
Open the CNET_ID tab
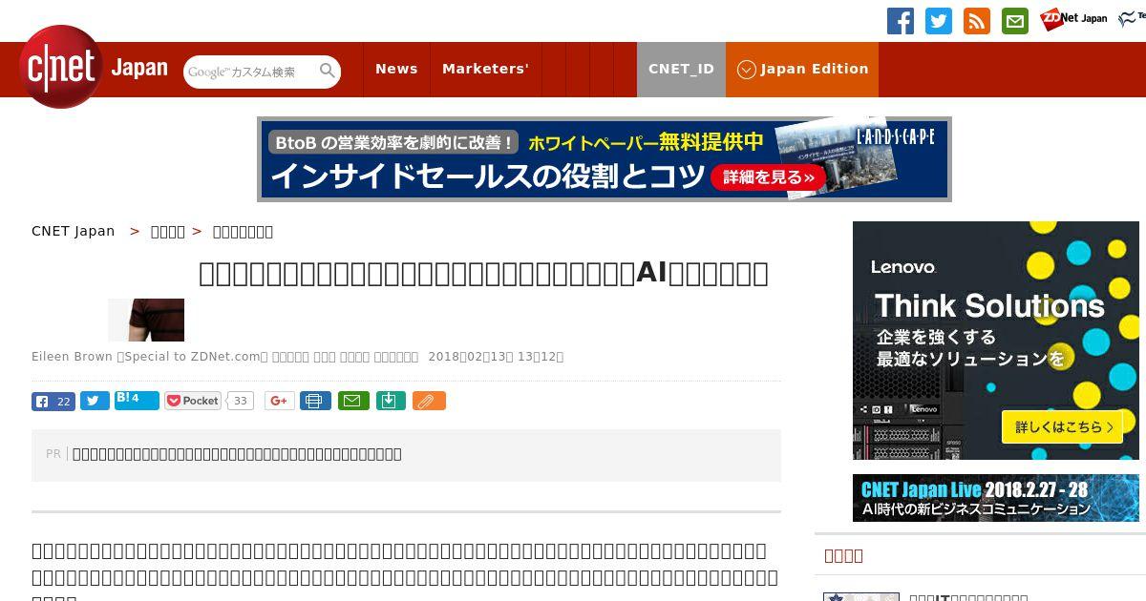click(x=681, y=69)
